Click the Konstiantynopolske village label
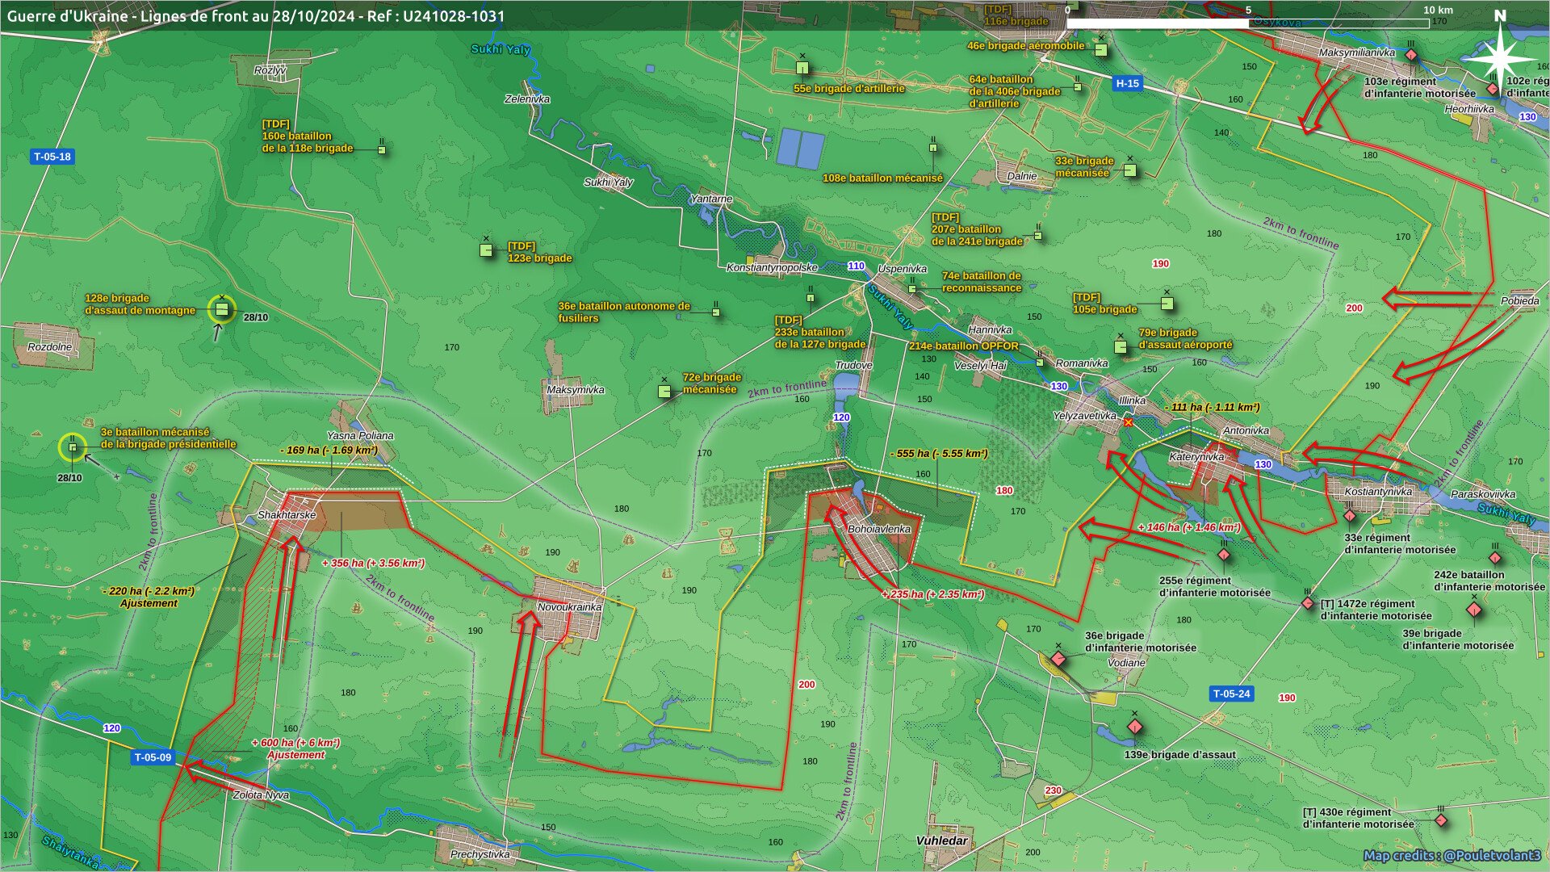Image resolution: width=1550 pixels, height=872 pixels. point(772,267)
